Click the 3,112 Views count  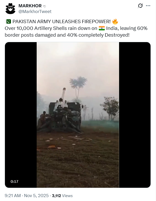click(x=62, y=196)
